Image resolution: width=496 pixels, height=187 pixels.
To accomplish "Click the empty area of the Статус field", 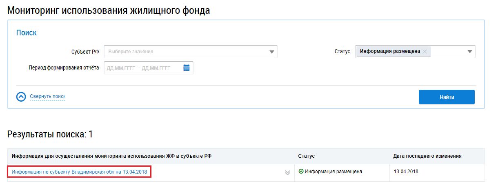I will click(447, 52).
